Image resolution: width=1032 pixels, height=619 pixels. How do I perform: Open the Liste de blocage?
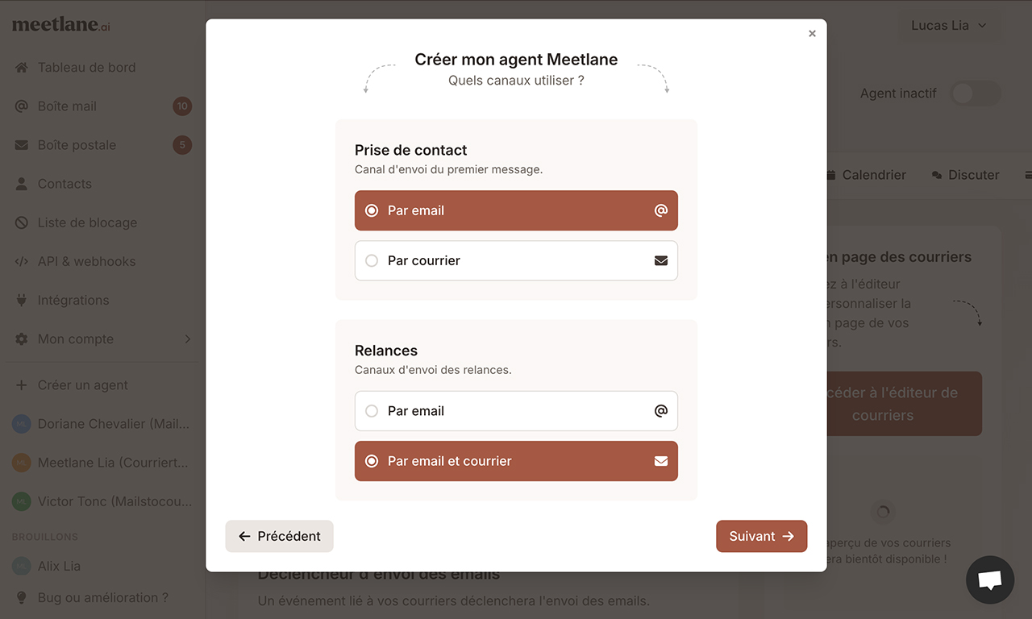[x=86, y=222]
